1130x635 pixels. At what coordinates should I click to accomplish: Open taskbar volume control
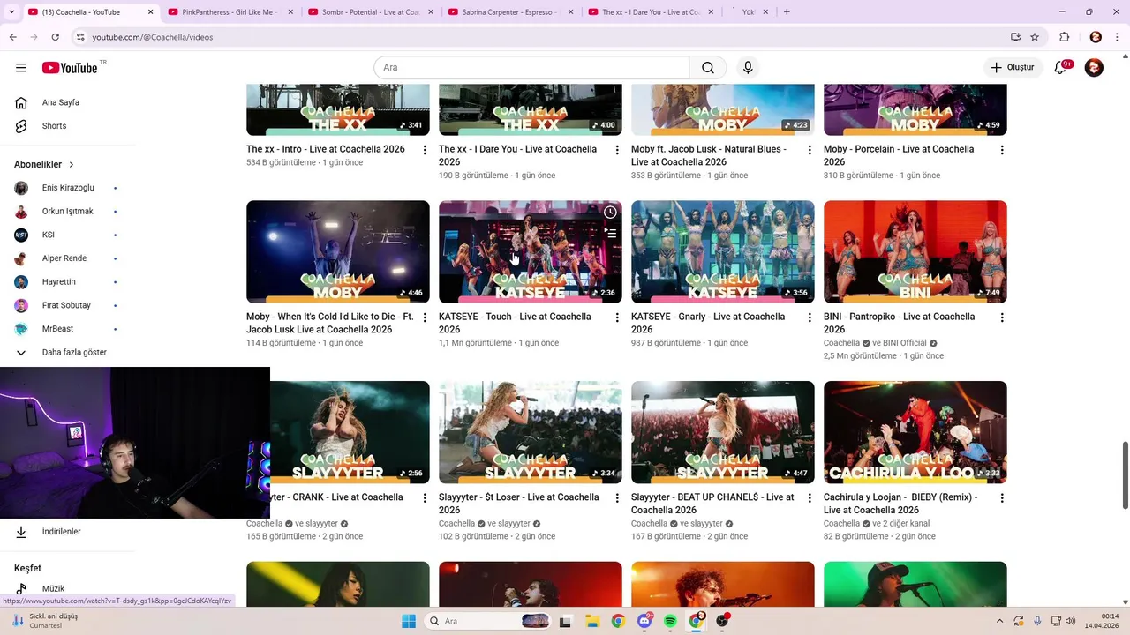[1072, 621]
